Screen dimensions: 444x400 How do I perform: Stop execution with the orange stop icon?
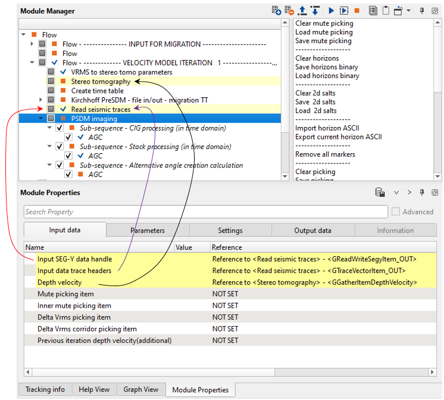357,11
